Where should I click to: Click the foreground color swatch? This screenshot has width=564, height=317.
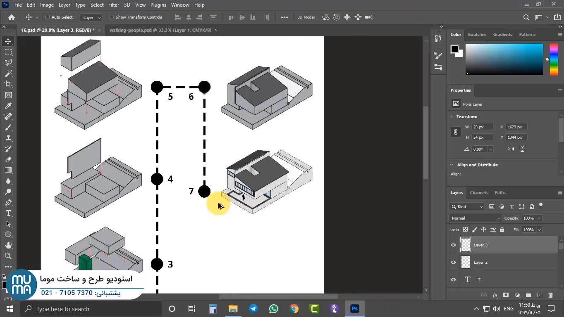coord(454,49)
